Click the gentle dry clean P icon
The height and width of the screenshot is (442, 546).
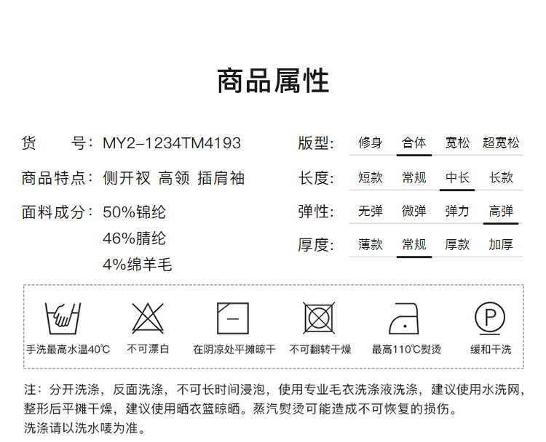[491, 318]
